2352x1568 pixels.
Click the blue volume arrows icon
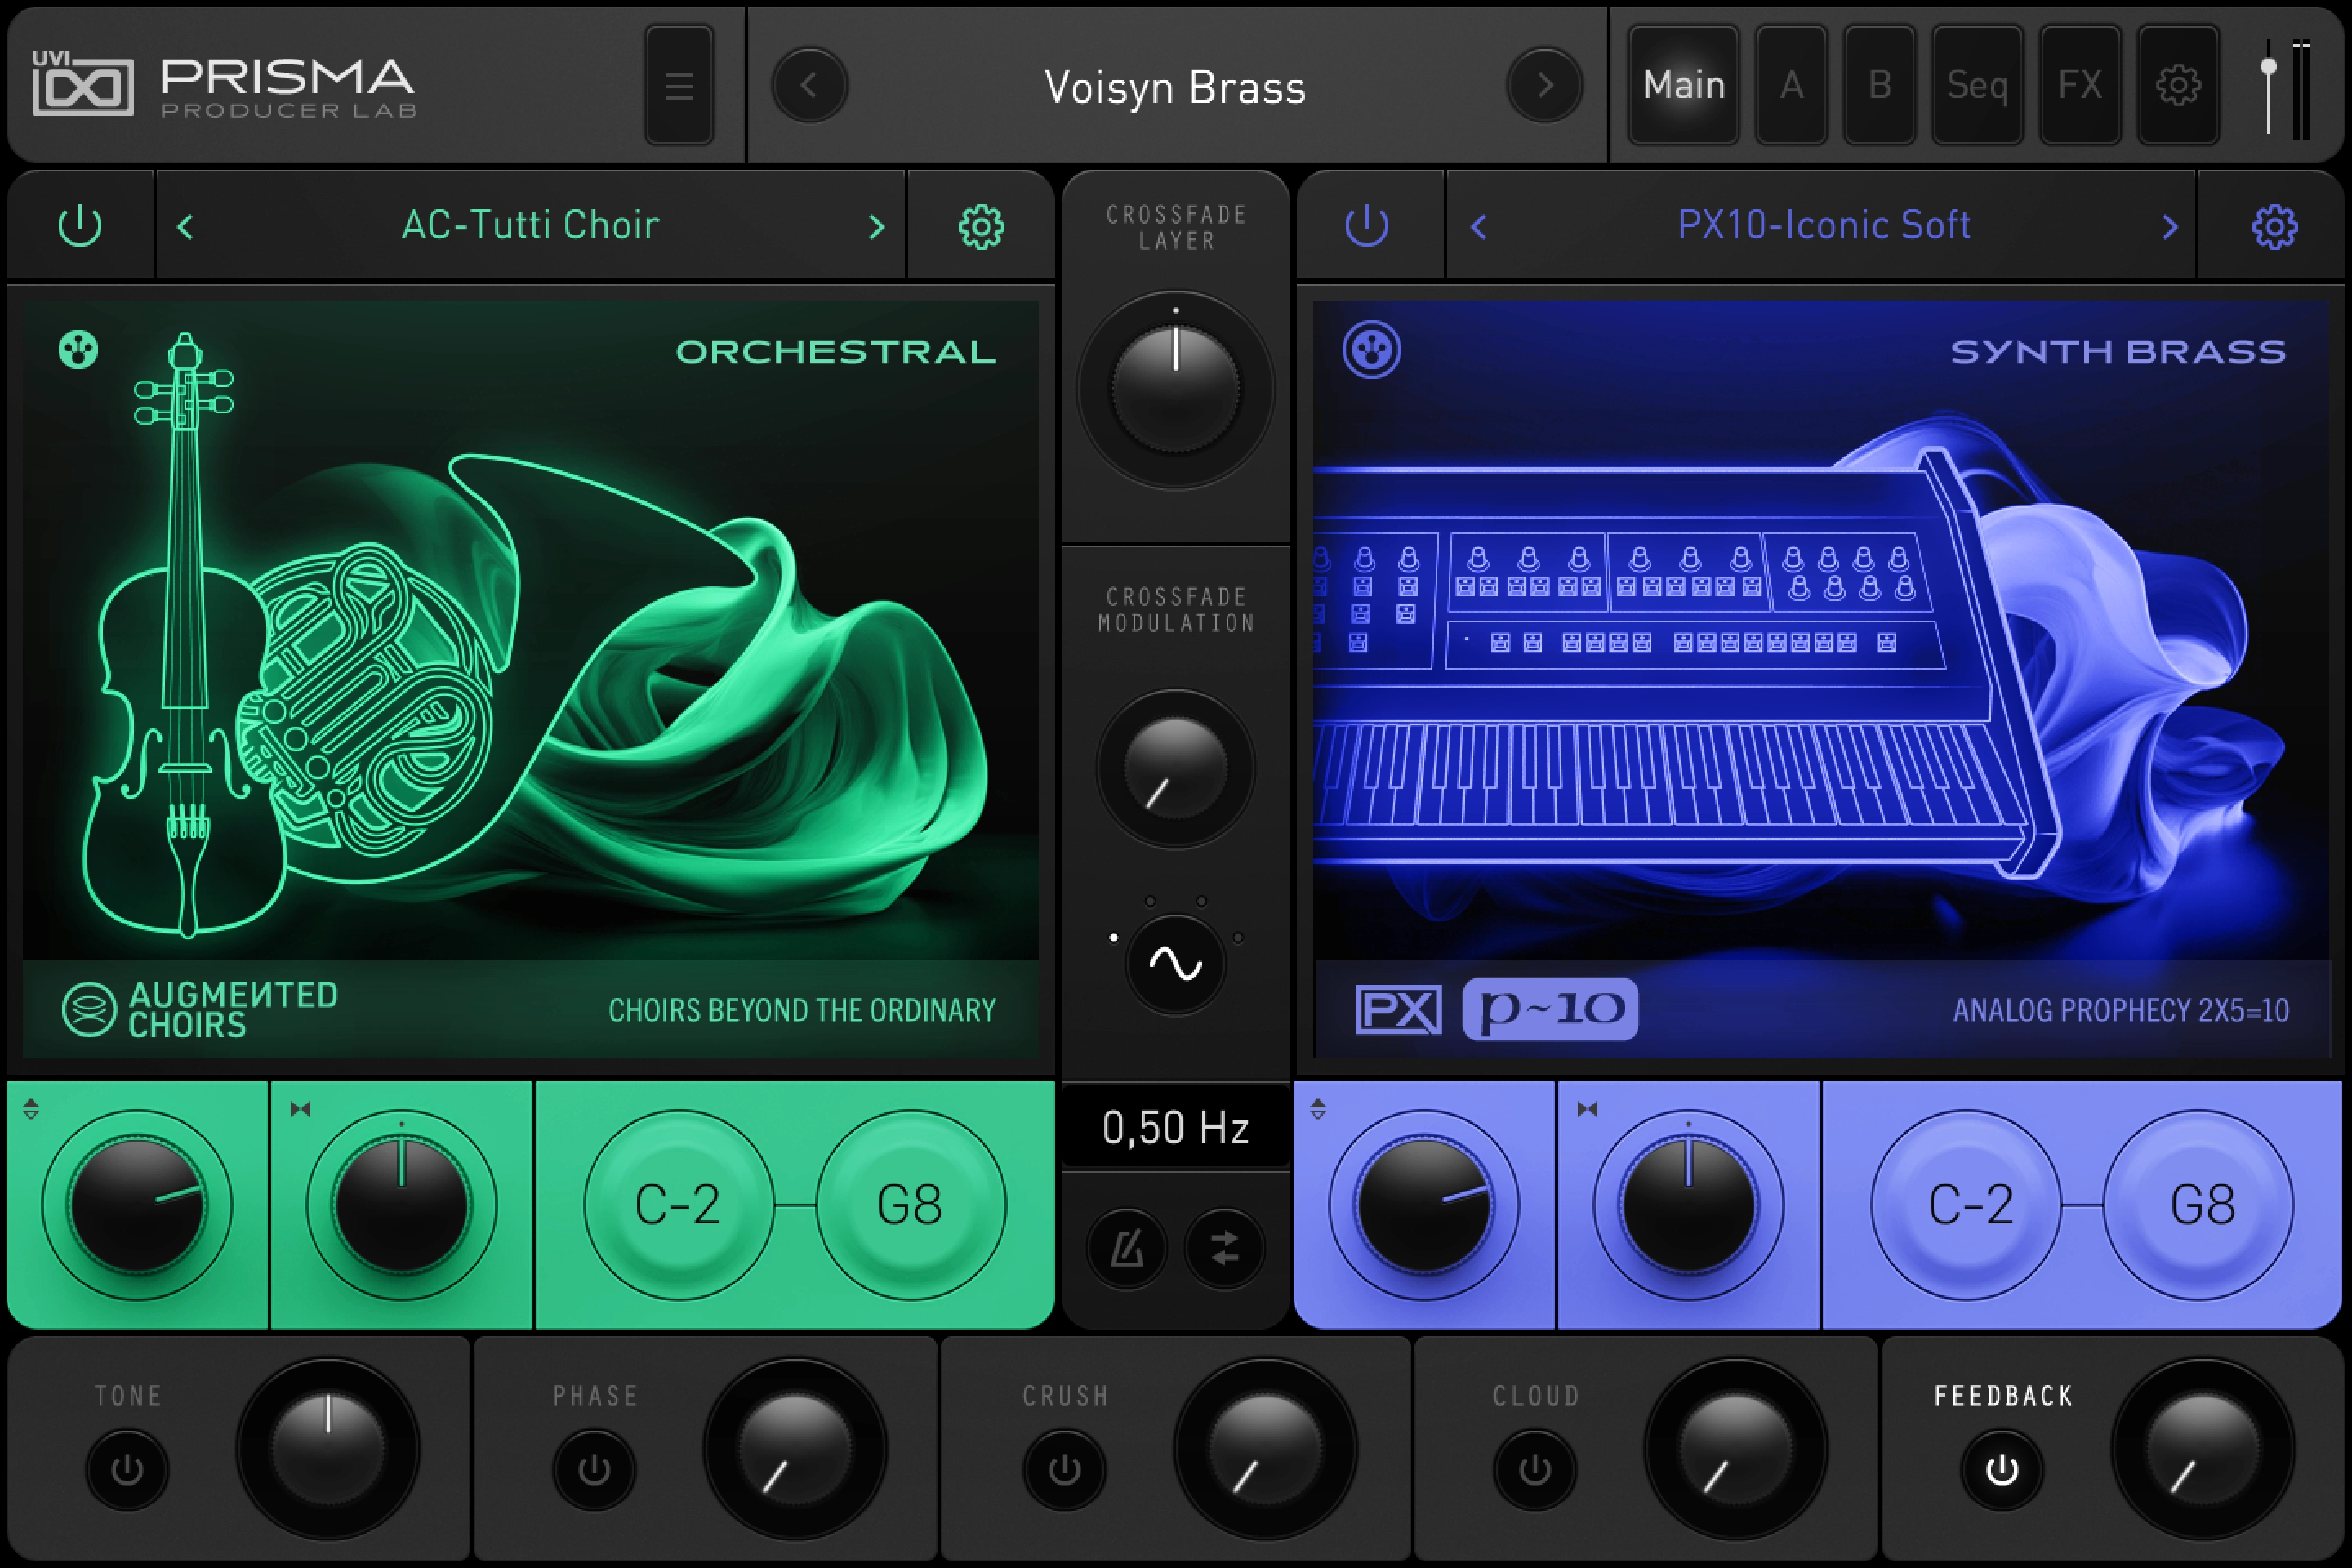(1318, 1109)
